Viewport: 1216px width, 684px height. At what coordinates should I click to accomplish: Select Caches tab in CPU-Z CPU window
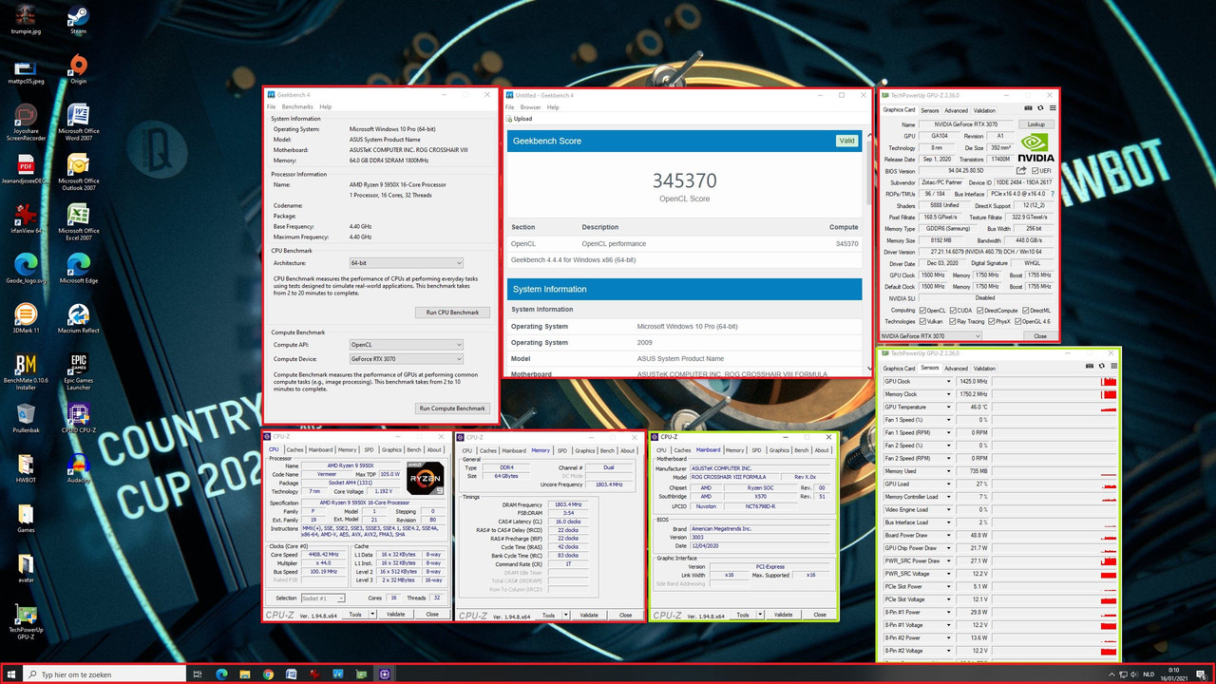click(x=294, y=449)
